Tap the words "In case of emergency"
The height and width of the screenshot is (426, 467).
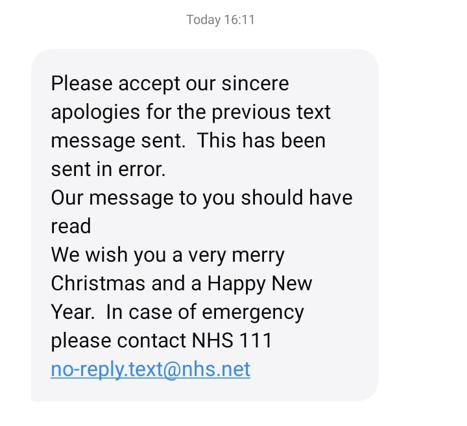205,312
